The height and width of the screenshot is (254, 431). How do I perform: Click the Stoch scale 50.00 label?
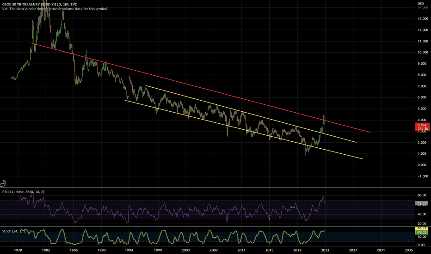pyautogui.click(x=422, y=237)
